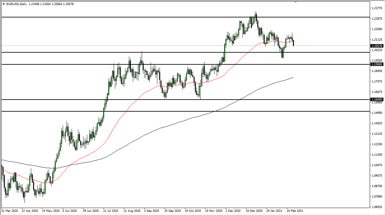The width and height of the screenshot is (385, 215).
Task: Click the 1.11350 price axis label
Action: (377, 155)
